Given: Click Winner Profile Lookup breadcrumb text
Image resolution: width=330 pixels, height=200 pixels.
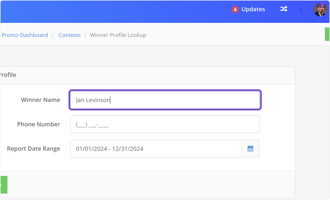Looking at the screenshot, I should click(118, 35).
